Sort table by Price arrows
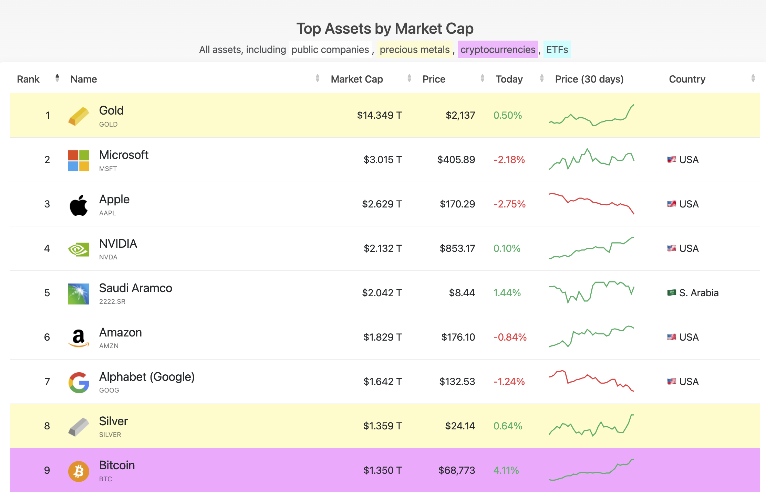766x492 pixels. coord(482,78)
